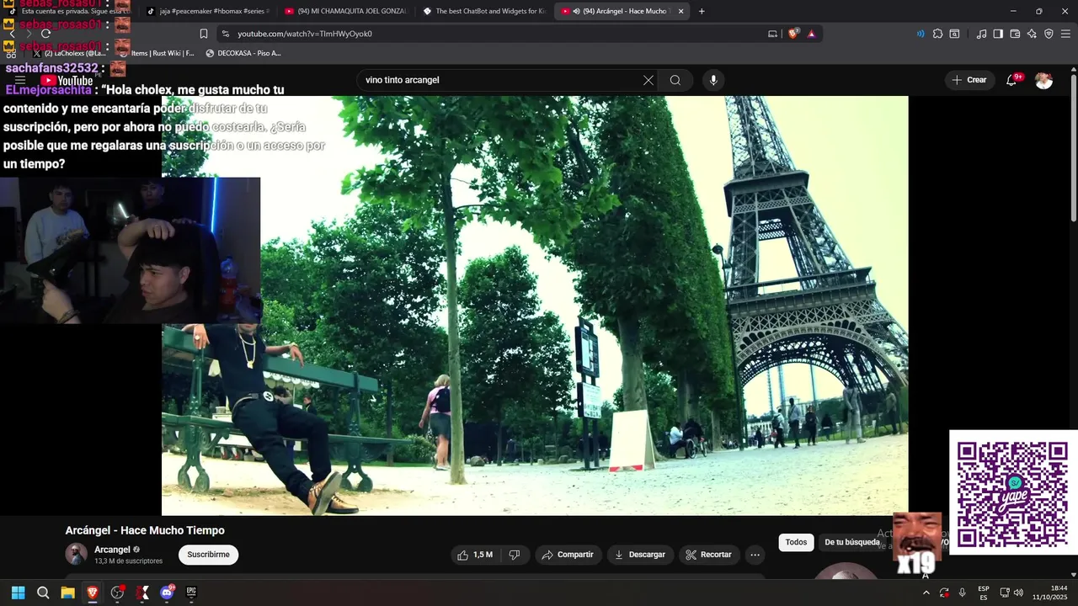The image size is (1078, 606).
Task: Subscribe using the Suscribirme button
Action: coord(208,555)
